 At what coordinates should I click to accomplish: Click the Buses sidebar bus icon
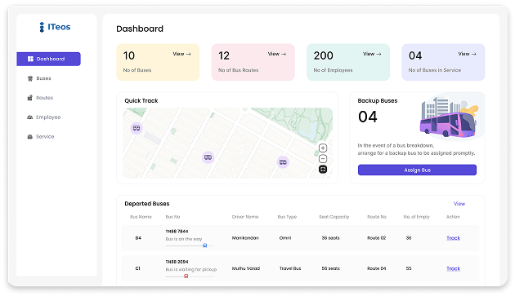pos(30,78)
